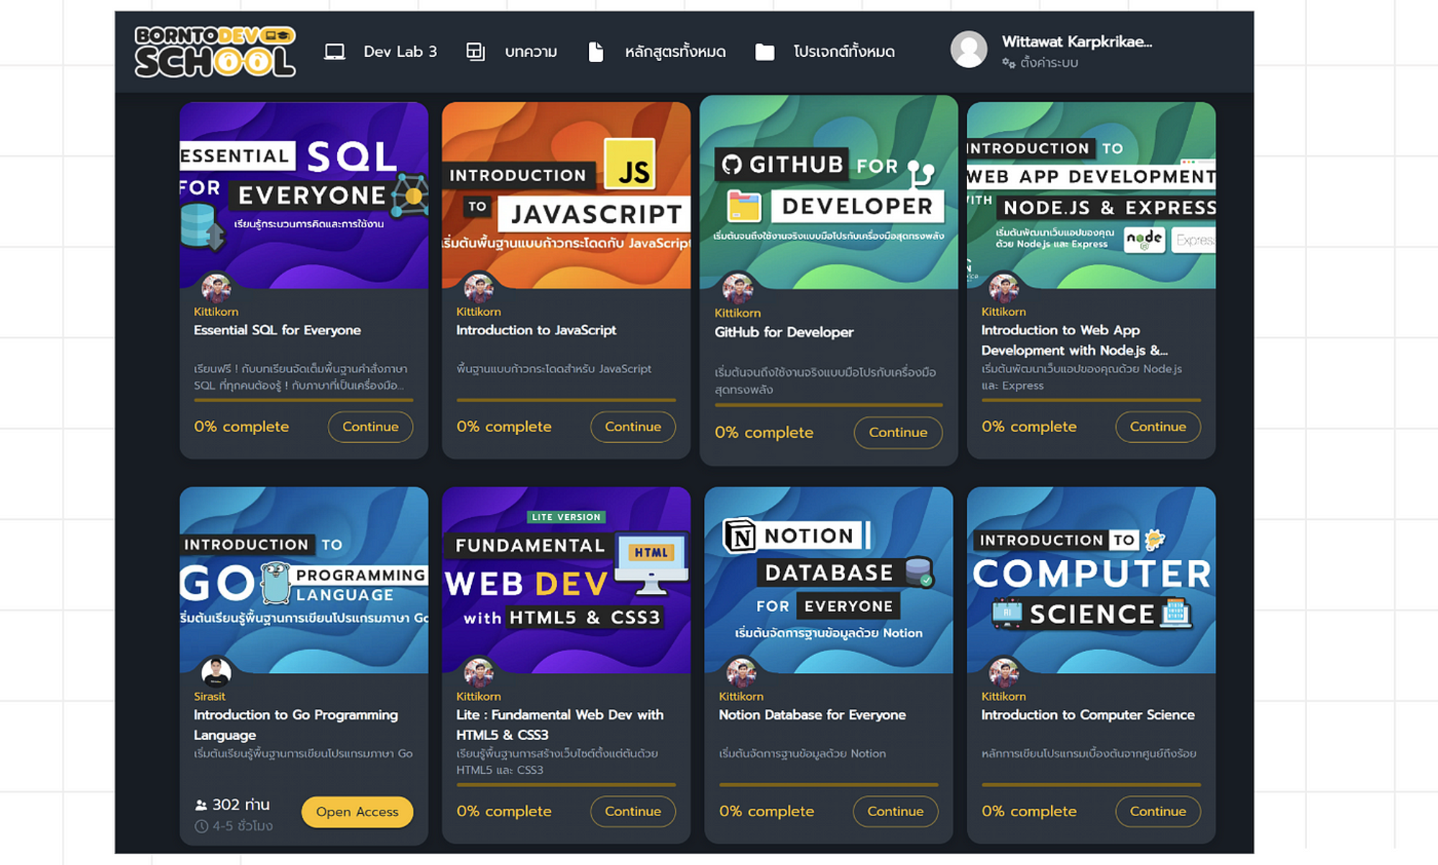1438x865 pixels.
Task: Click instructor avatar on GitHub card
Action: pos(737,289)
